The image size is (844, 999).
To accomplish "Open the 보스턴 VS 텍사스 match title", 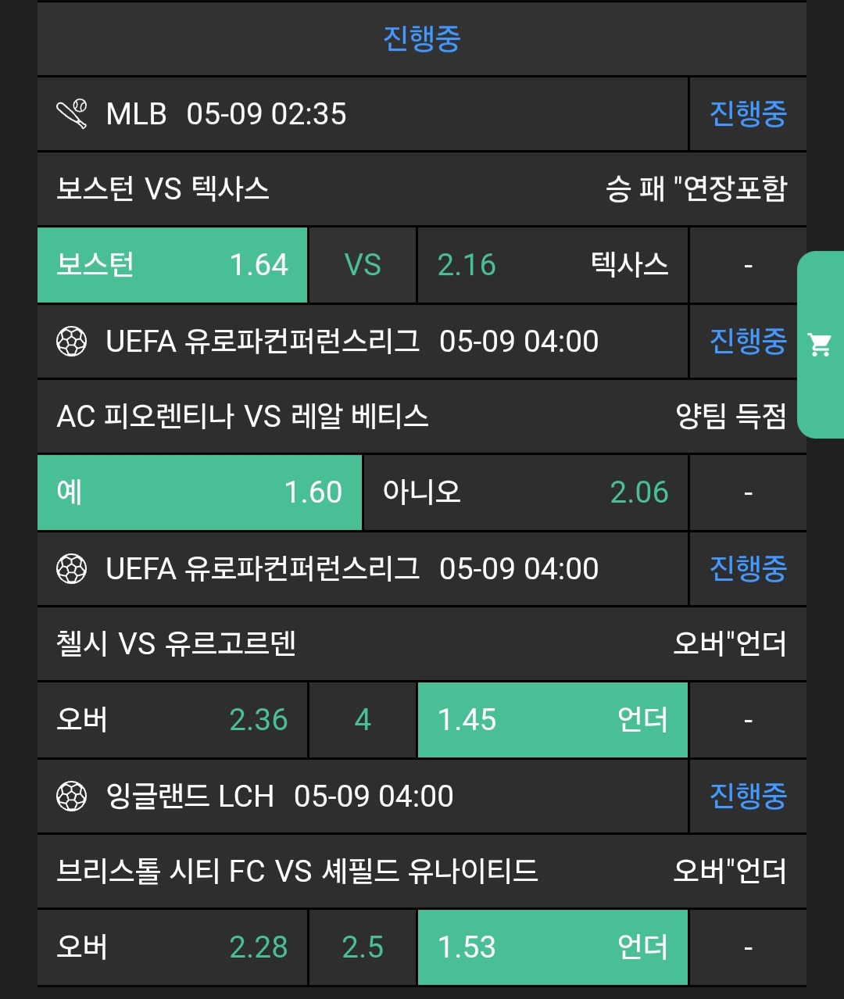I will (x=163, y=189).
